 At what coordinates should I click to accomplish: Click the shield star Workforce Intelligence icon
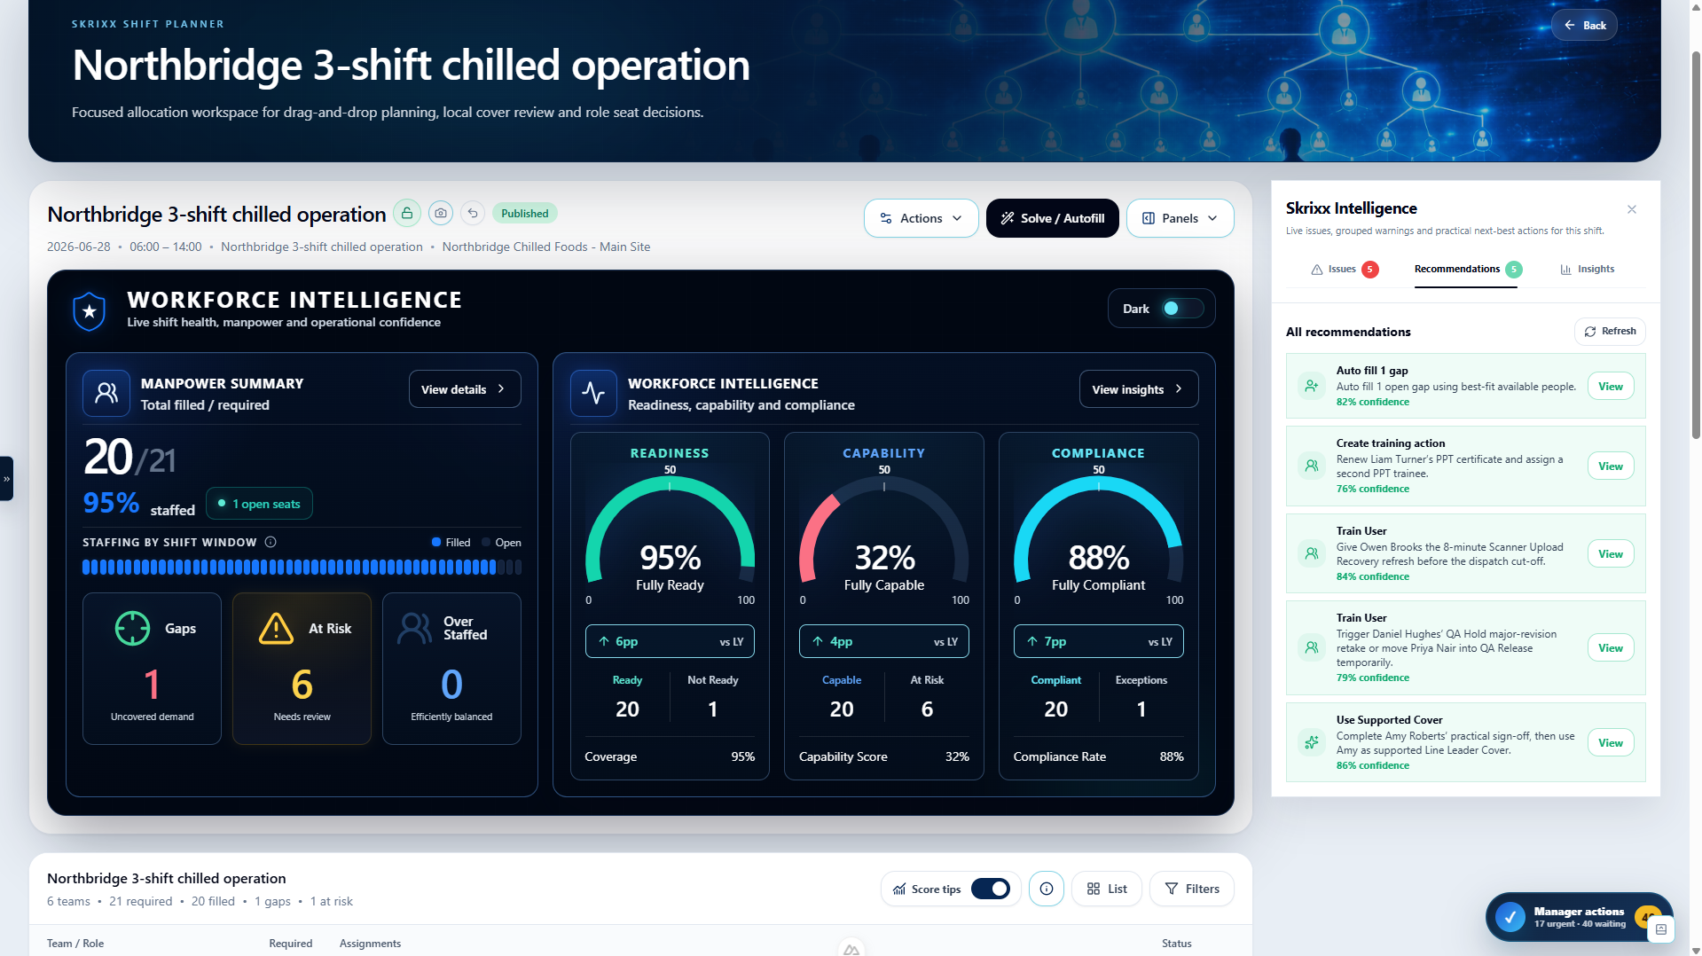(x=89, y=310)
